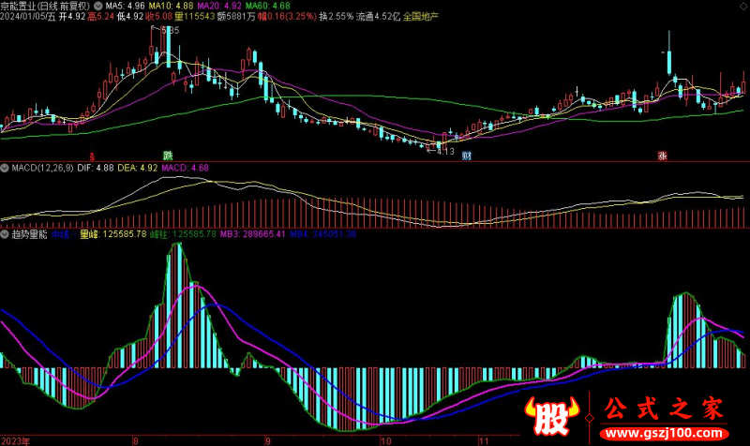The width and height of the screenshot is (750, 446).
Task: Click the round icon next to MA5
Action: pos(99,6)
